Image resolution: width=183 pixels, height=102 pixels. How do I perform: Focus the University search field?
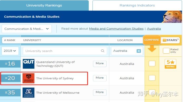coord(65,51)
